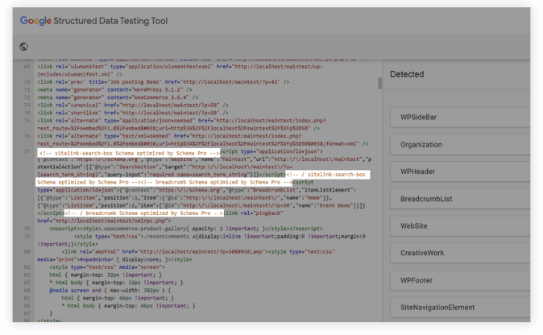Click the globe fetch URL icon

(23, 47)
